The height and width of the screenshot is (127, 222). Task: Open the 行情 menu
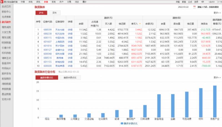[23, 2]
